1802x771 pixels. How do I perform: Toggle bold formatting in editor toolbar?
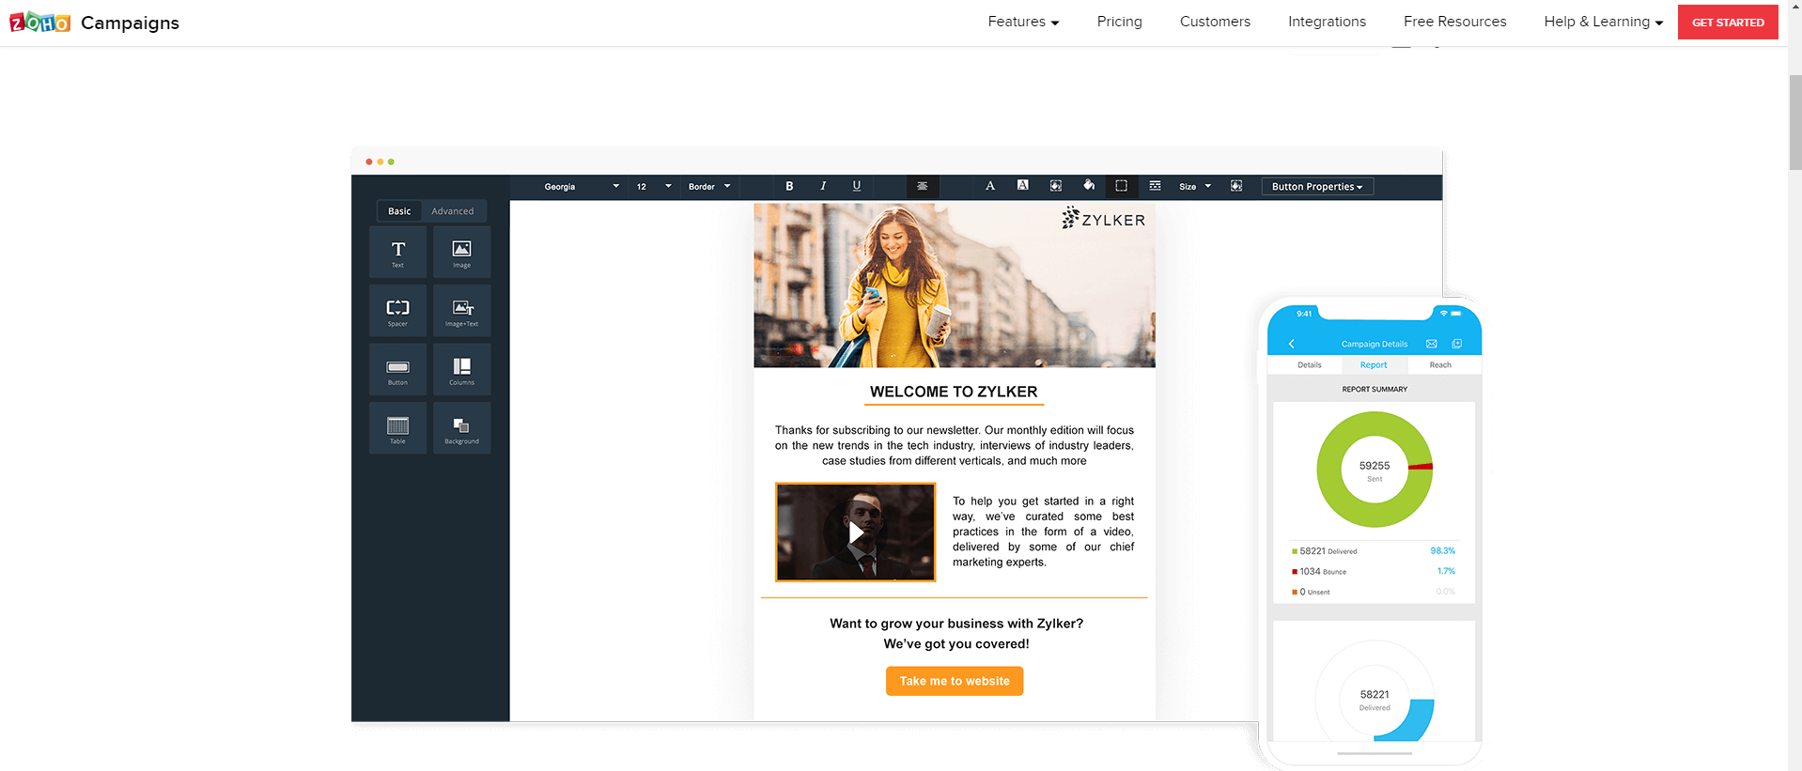click(789, 186)
